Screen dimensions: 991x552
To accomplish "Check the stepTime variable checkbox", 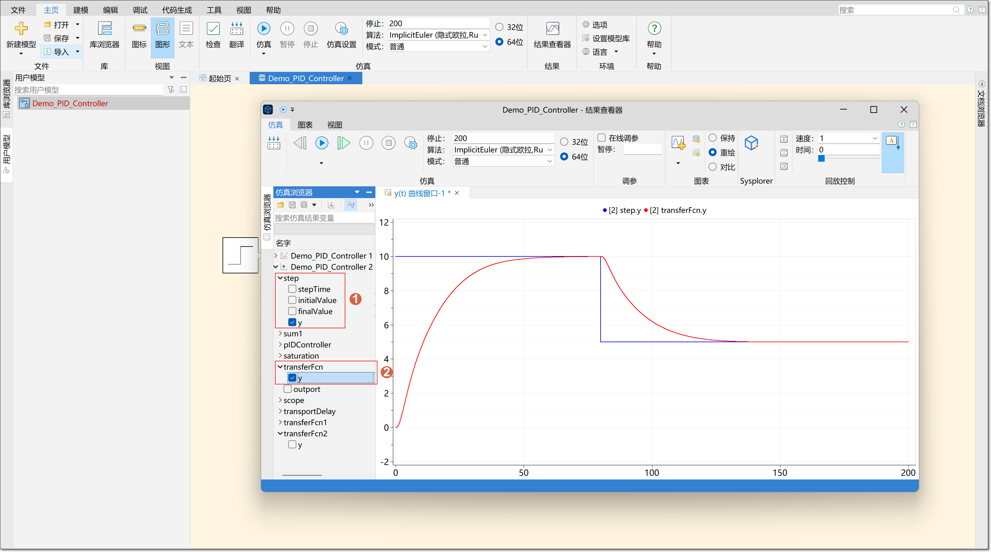I will [292, 289].
